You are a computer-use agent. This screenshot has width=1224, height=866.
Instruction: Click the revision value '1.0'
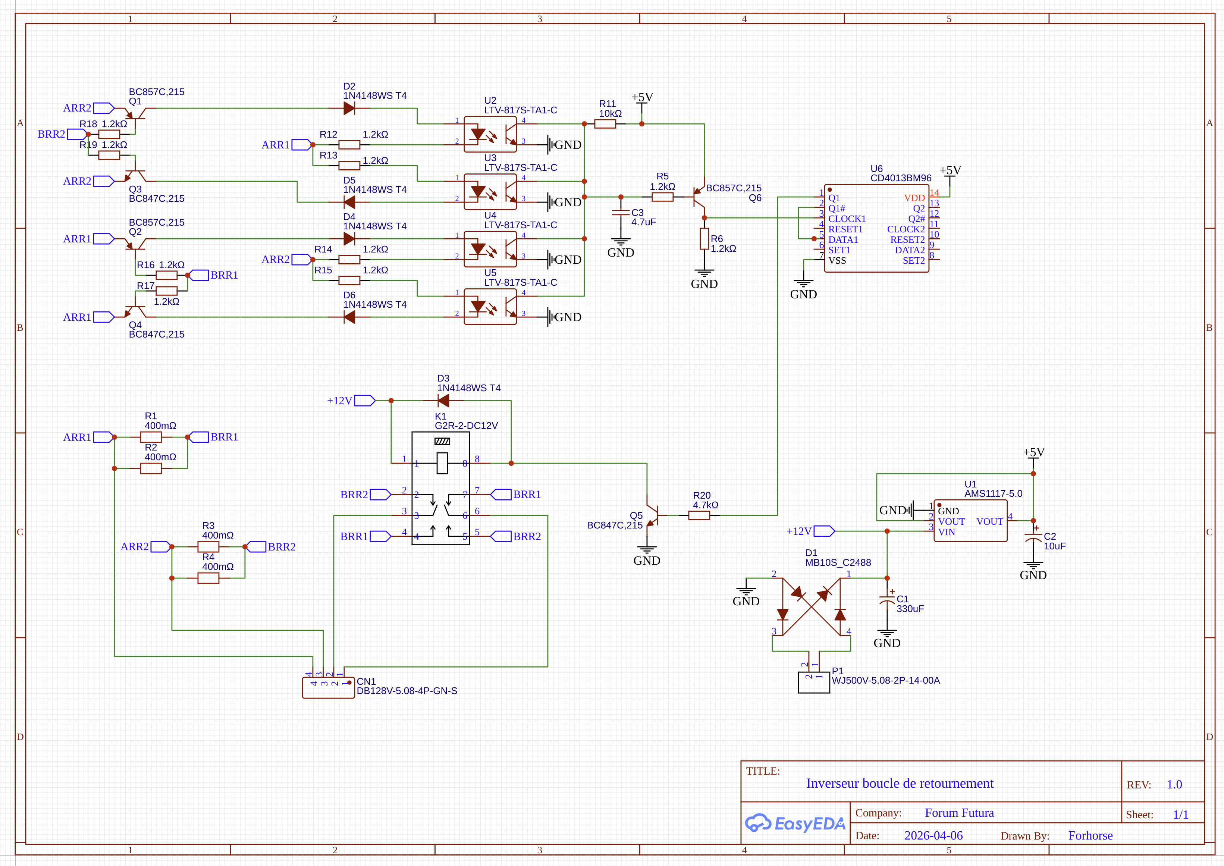tap(1174, 784)
